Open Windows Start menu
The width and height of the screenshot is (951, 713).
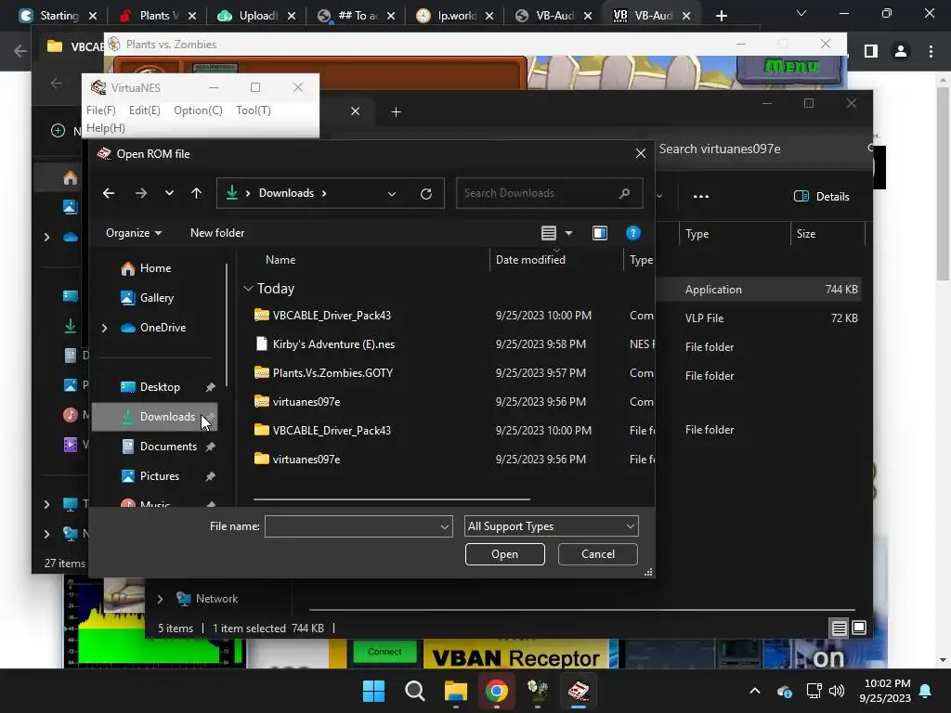(x=373, y=691)
